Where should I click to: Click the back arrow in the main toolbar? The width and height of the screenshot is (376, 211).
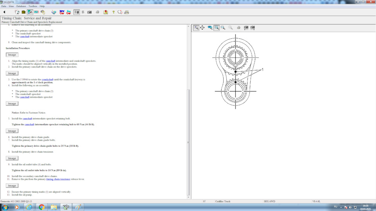pos(4,12)
